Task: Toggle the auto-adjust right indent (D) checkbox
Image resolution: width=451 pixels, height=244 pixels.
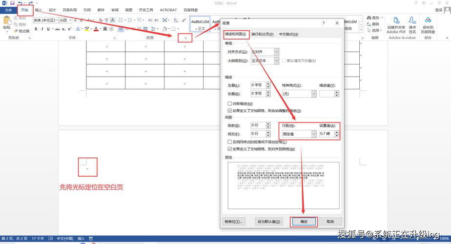Action: 229,111
